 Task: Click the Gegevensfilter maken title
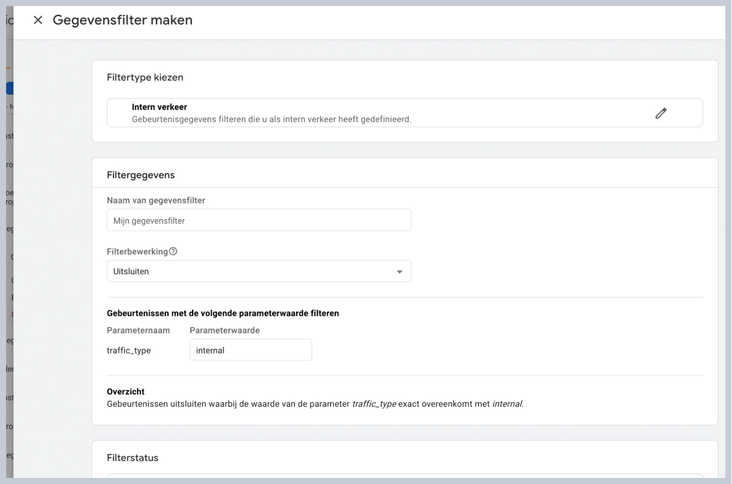(123, 20)
